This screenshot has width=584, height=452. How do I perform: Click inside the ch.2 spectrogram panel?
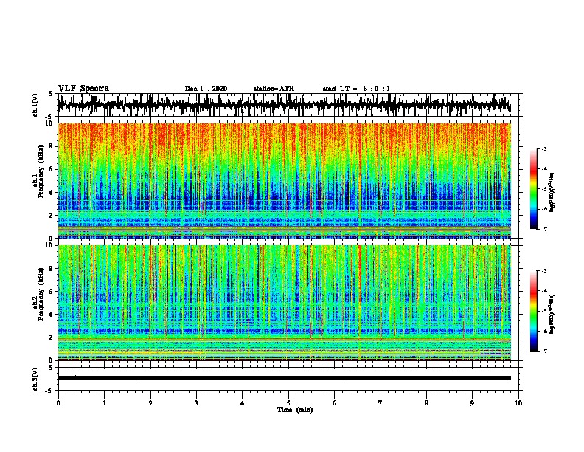(x=284, y=303)
